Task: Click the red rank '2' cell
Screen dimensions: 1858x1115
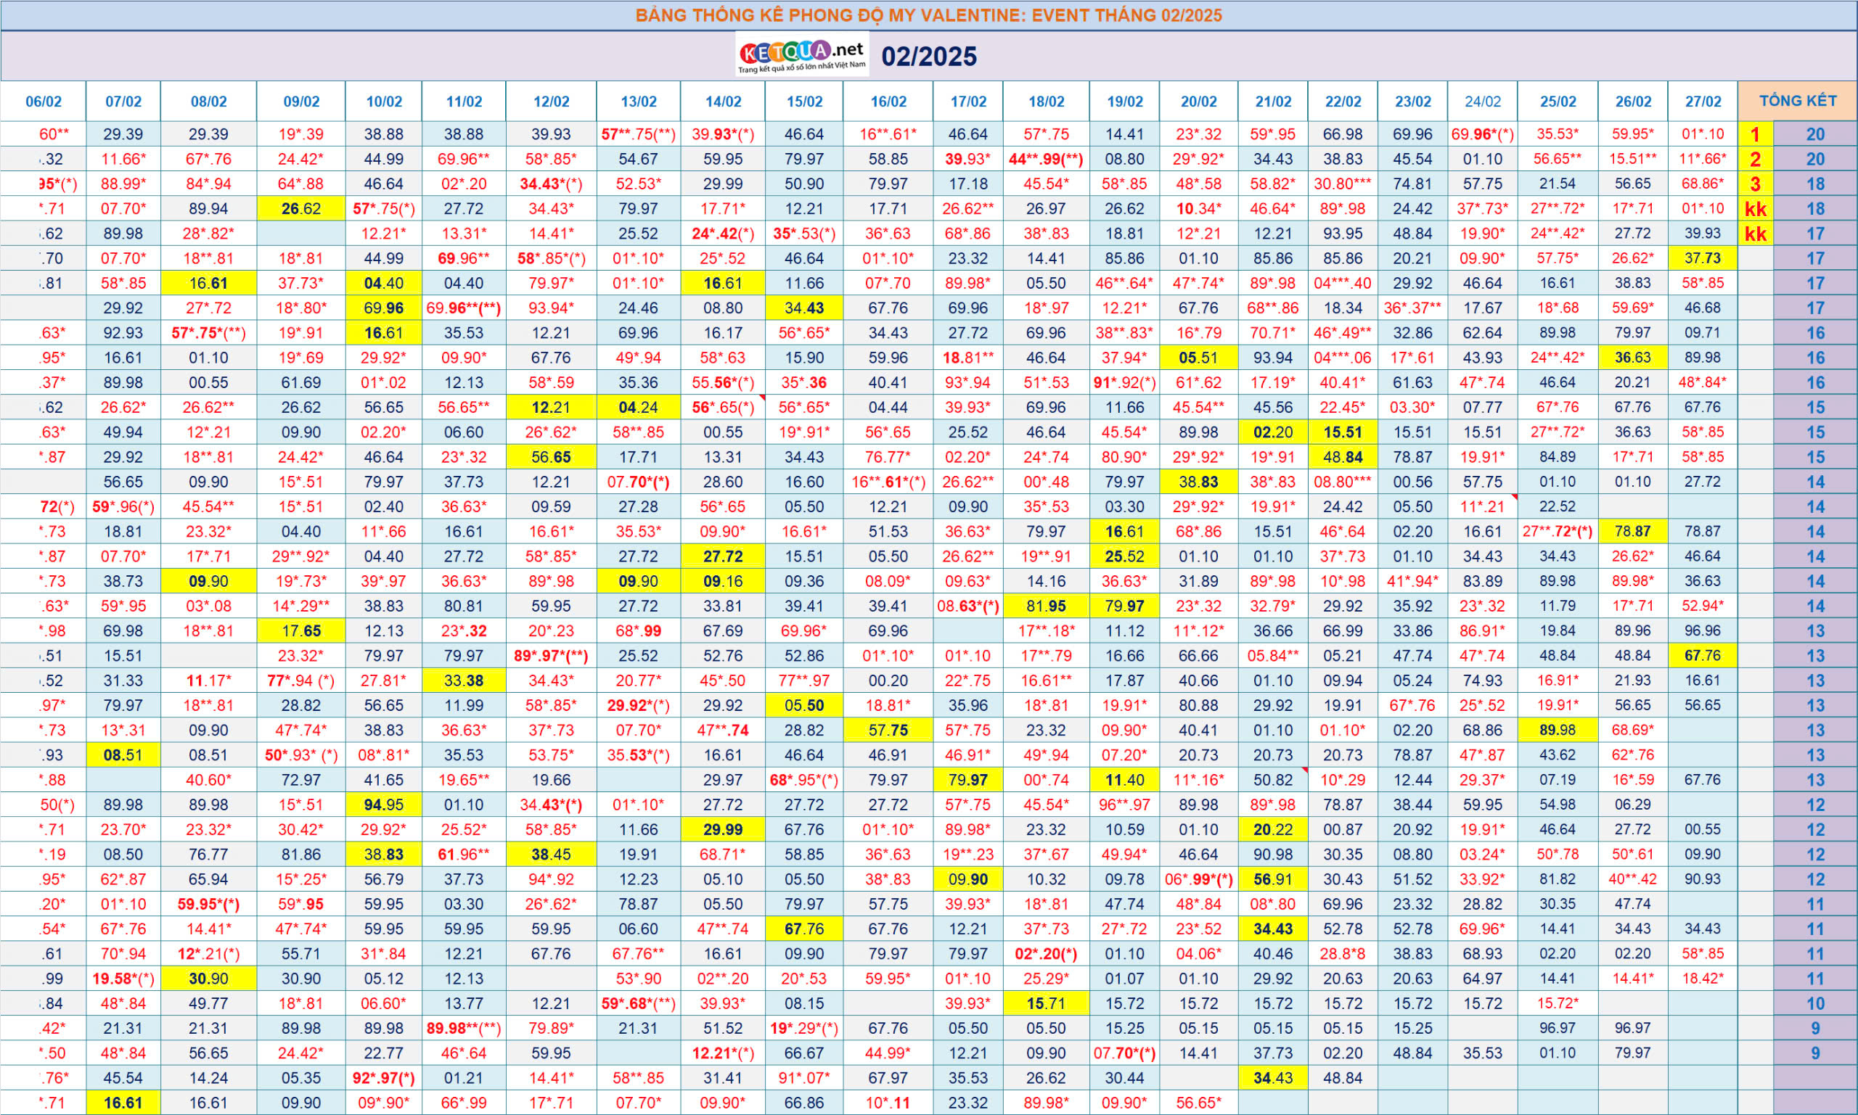Action: (1756, 160)
